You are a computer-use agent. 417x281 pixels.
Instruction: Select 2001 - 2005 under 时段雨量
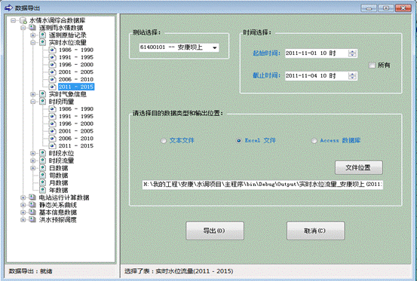76,131
